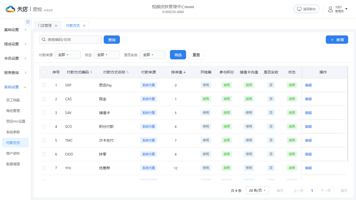This screenshot has width=356, height=200.
Task: Check the 积分付款 row checkbox
Action: pyautogui.click(x=44, y=127)
